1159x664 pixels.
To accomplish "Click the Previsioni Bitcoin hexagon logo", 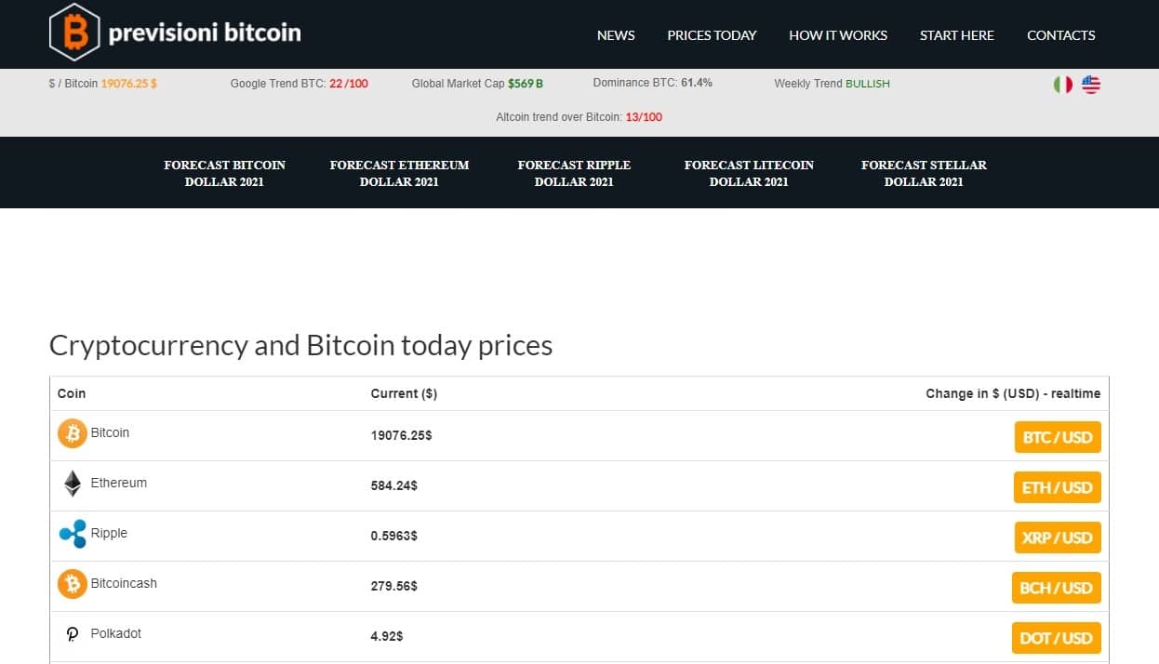I will point(74,33).
